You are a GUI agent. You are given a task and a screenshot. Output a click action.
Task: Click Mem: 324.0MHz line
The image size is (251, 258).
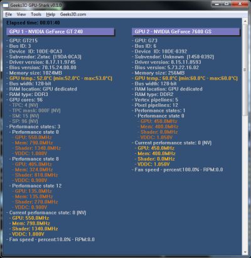pyautogui.click(x=33, y=169)
